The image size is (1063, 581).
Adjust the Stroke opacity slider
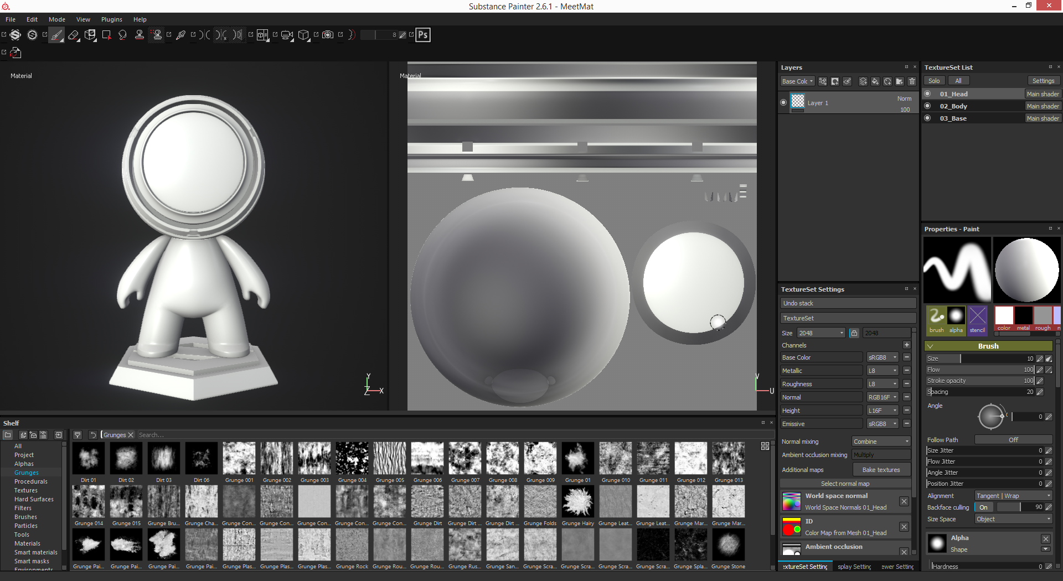tap(980, 381)
